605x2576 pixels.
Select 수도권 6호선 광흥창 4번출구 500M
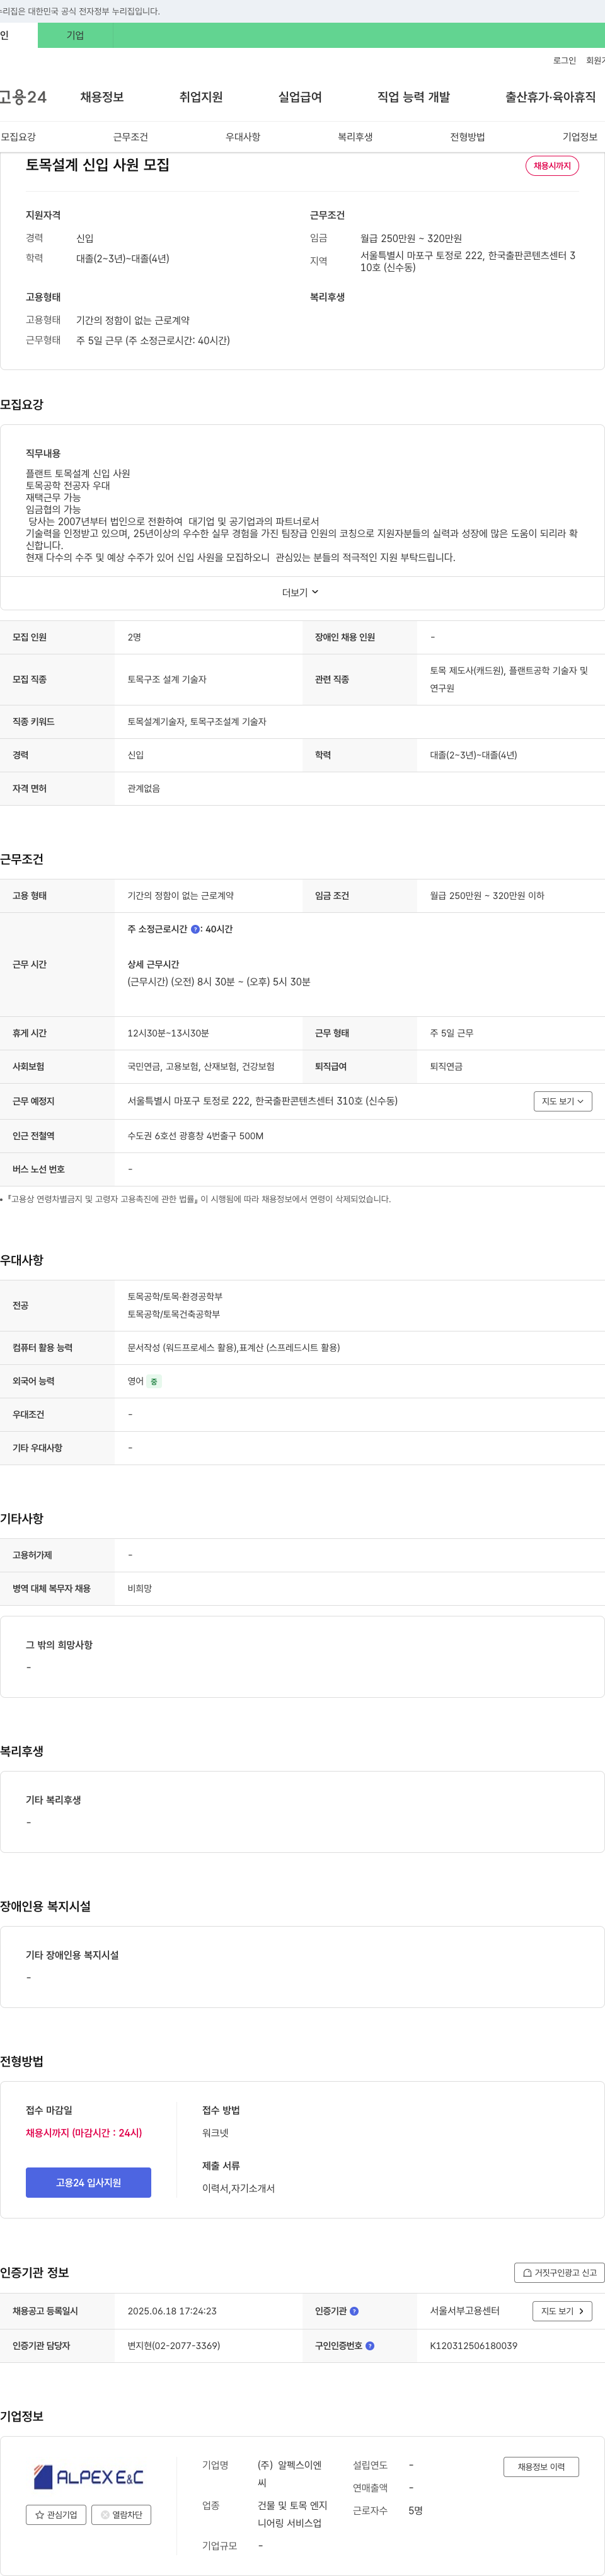195,1136
